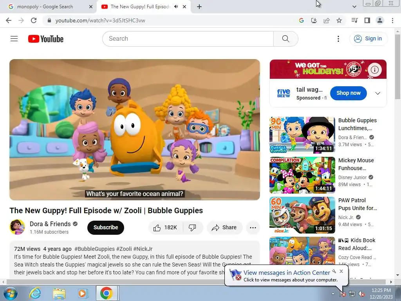Open the YouTube guide hamburger menu
This screenshot has height=301, width=401.
14,39
